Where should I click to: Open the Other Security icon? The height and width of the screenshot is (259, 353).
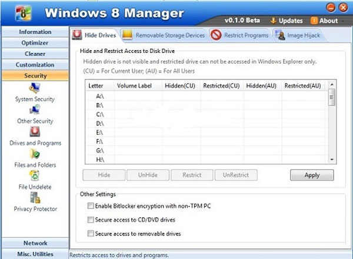[35, 110]
